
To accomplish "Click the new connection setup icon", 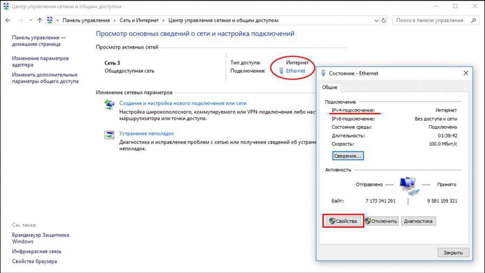I will click(x=109, y=104).
